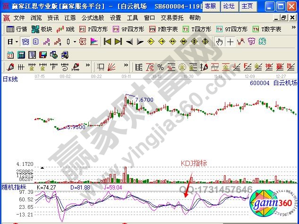Click the percent (%) line tool

(160, 66)
